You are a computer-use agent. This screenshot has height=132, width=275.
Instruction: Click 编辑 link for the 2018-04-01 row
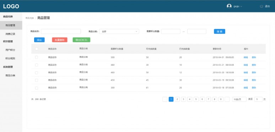[246, 57]
